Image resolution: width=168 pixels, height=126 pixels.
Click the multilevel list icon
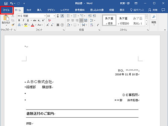coord(82,16)
